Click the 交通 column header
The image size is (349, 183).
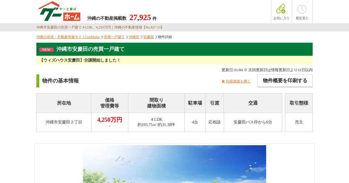(253, 103)
